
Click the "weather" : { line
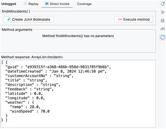[x=20, y=102]
